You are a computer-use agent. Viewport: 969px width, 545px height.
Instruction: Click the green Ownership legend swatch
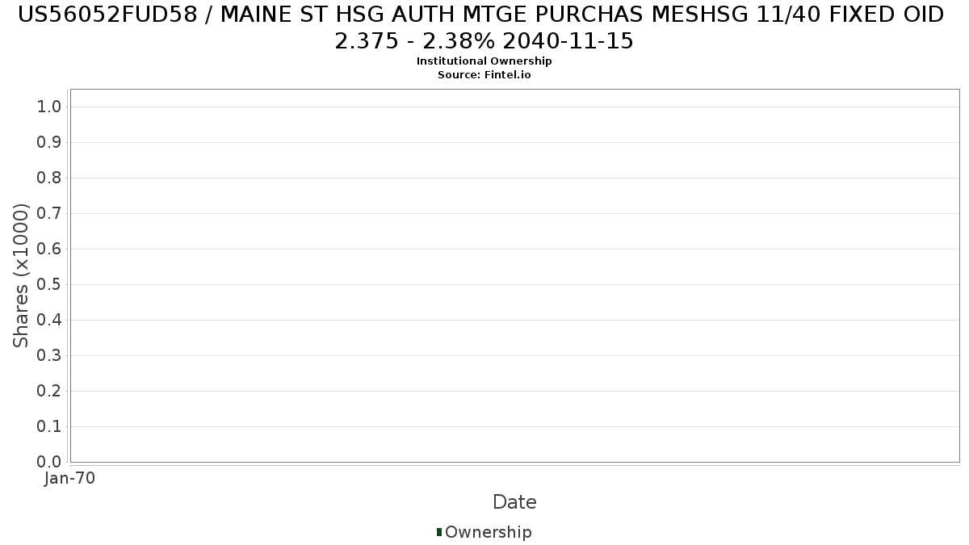(x=439, y=532)
